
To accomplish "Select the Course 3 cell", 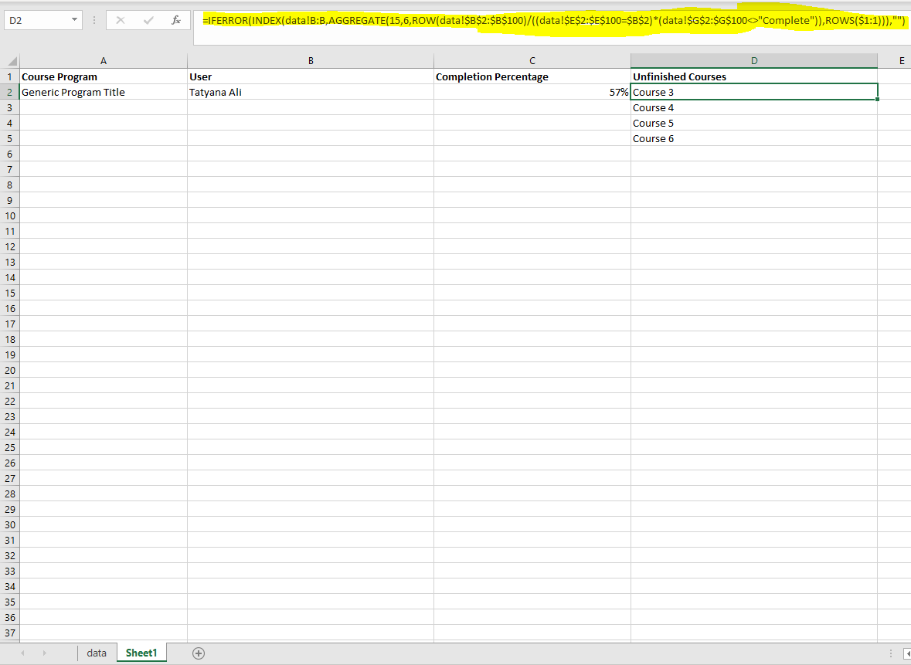I will point(754,93).
